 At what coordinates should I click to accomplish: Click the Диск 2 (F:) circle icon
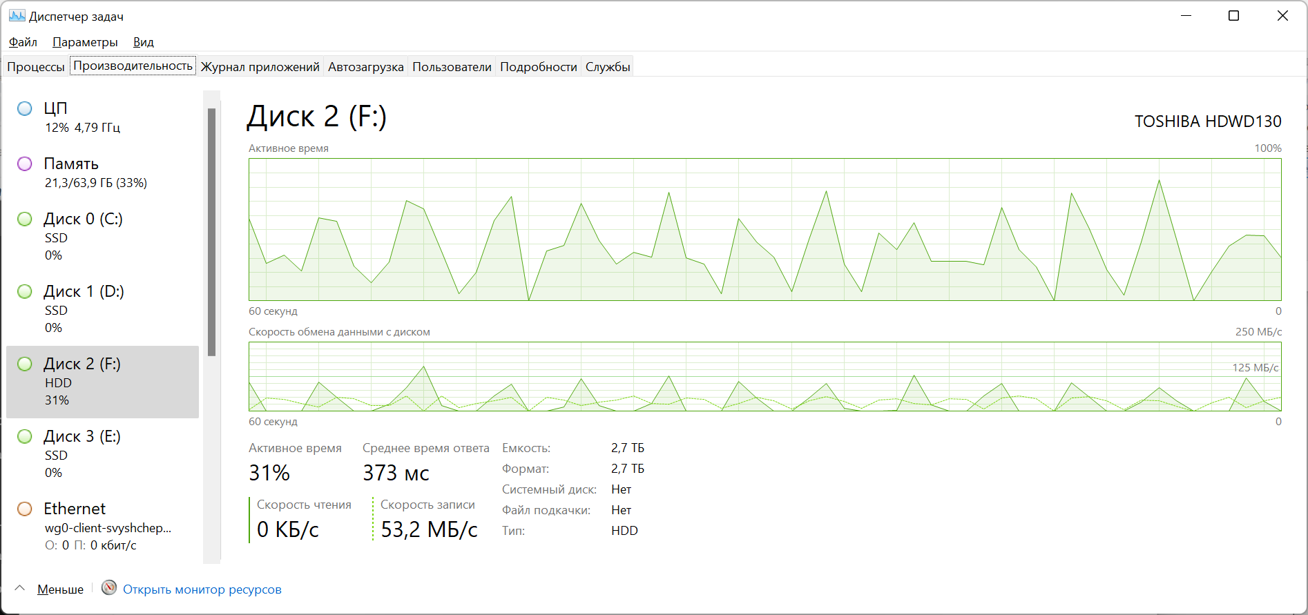pyautogui.click(x=25, y=364)
